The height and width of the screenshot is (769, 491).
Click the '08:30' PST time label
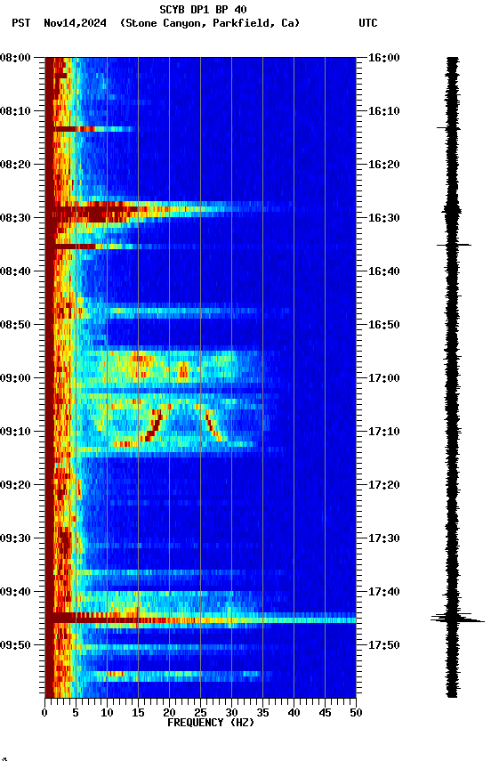15,218
